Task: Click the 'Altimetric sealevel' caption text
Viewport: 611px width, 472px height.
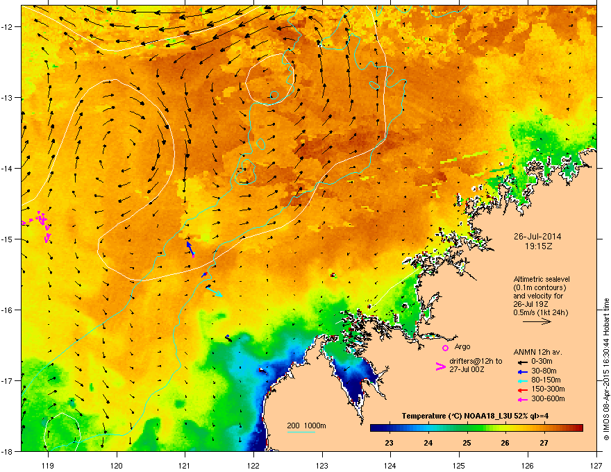Action: (542, 279)
